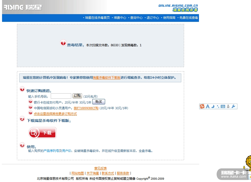Click the RISING 瑞星 logo in header

23,7
